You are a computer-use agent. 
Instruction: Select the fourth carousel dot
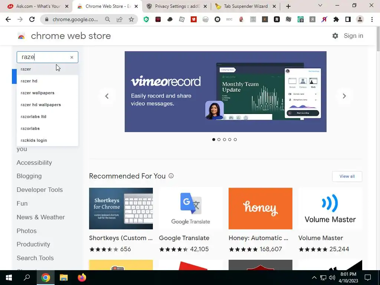pyautogui.click(x=230, y=140)
